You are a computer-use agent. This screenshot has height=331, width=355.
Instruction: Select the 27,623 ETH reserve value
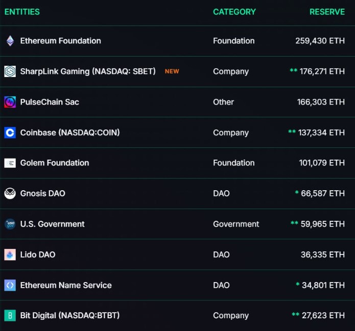[323, 316]
